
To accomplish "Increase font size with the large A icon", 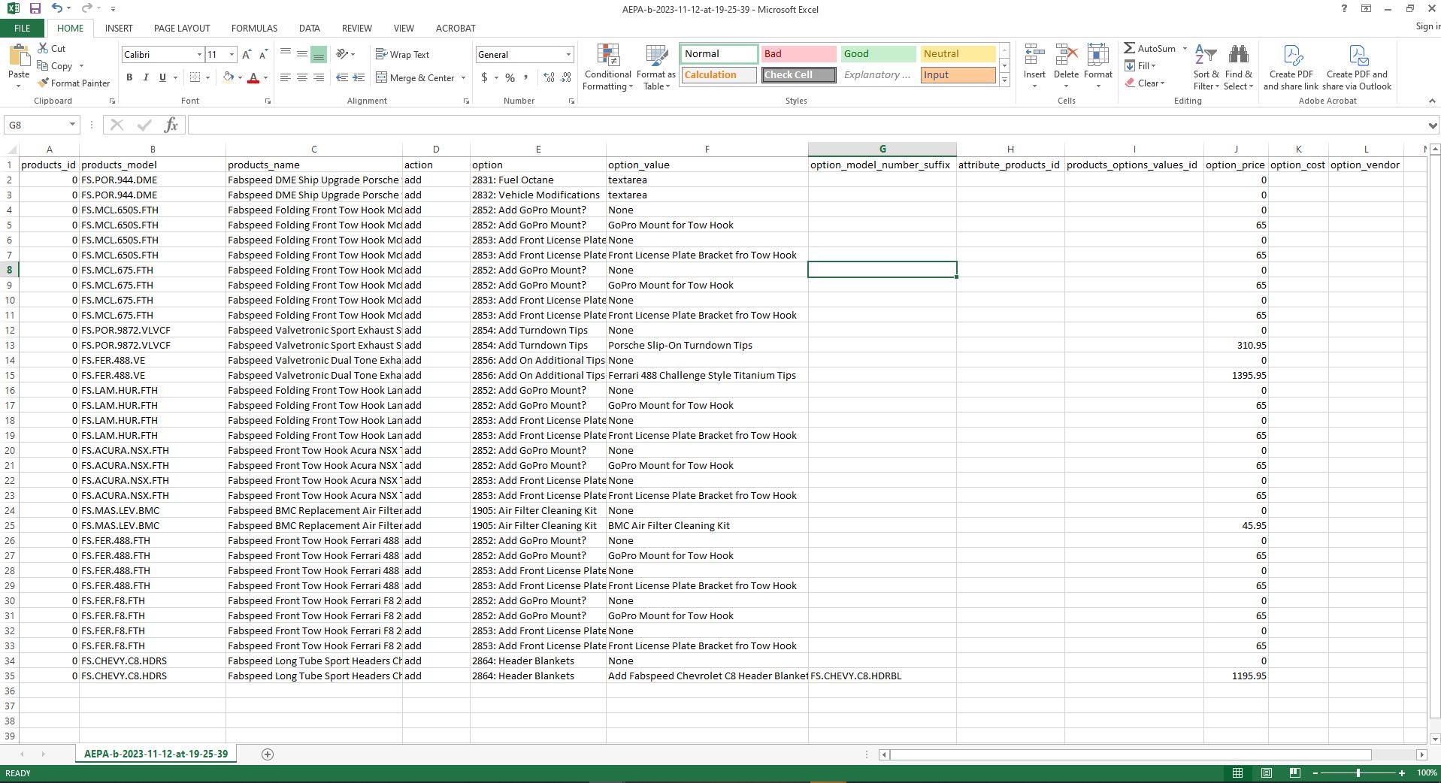I will [x=247, y=54].
